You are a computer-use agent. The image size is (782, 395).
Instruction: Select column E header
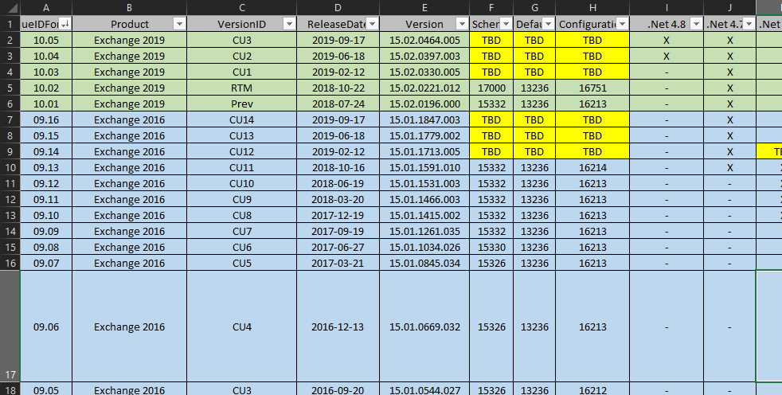424,7
